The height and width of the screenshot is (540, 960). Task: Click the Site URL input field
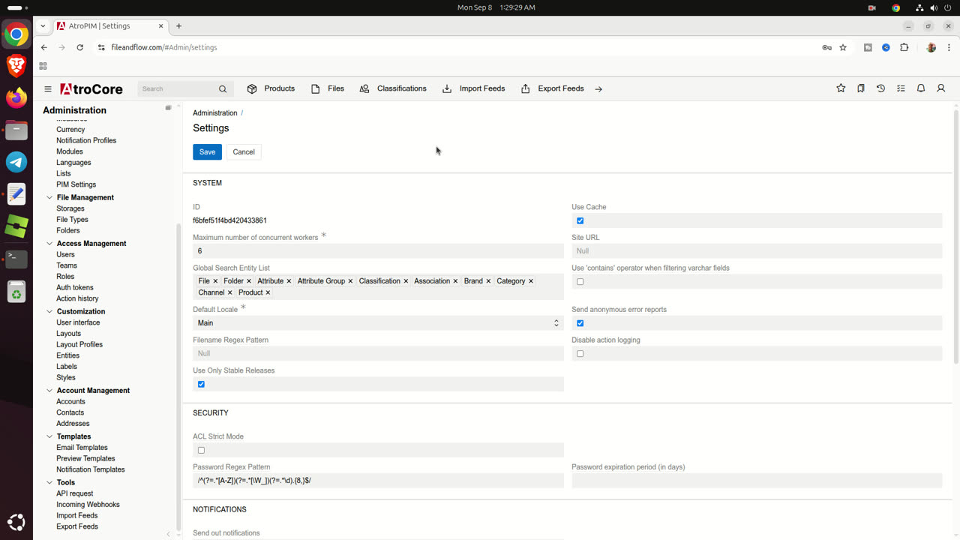click(x=757, y=251)
